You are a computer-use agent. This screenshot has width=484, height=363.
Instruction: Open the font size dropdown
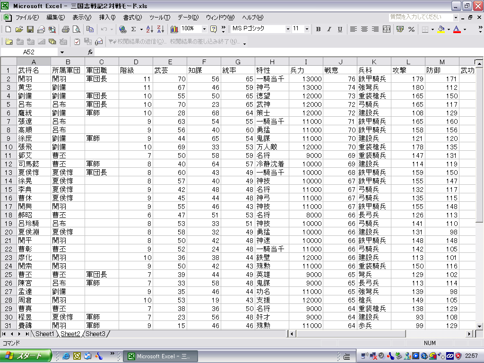tap(307, 29)
